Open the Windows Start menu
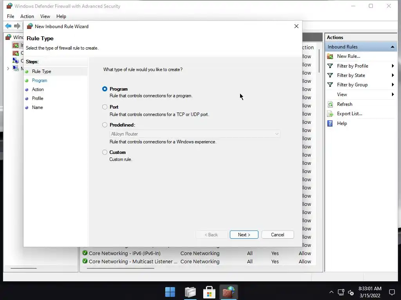401x300 pixels. click(170, 292)
